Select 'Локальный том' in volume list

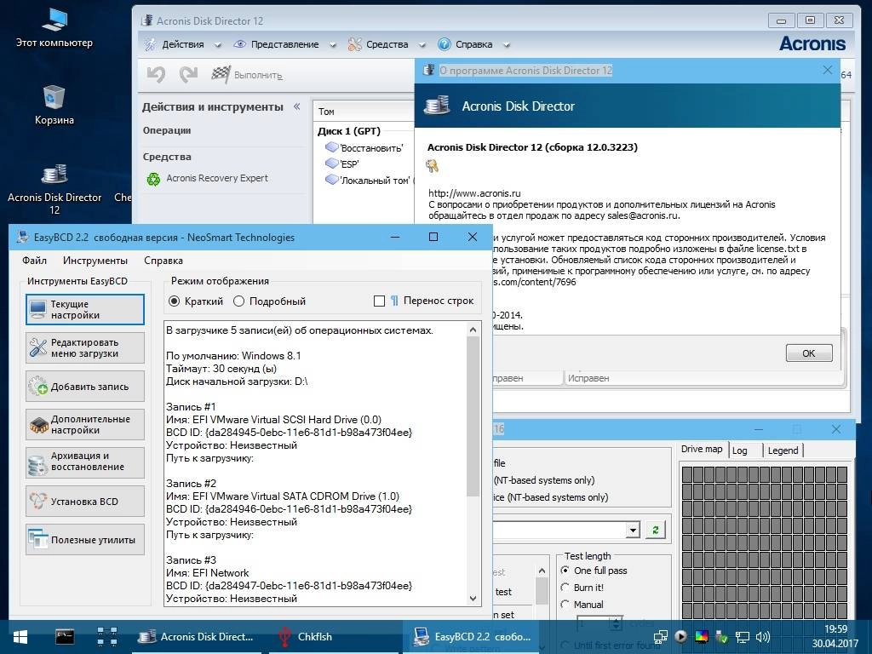pyautogui.click(x=370, y=181)
